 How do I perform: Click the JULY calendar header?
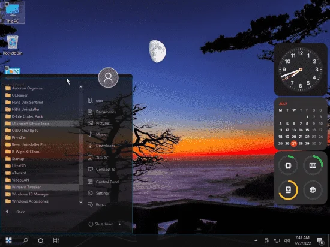(x=283, y=104)
